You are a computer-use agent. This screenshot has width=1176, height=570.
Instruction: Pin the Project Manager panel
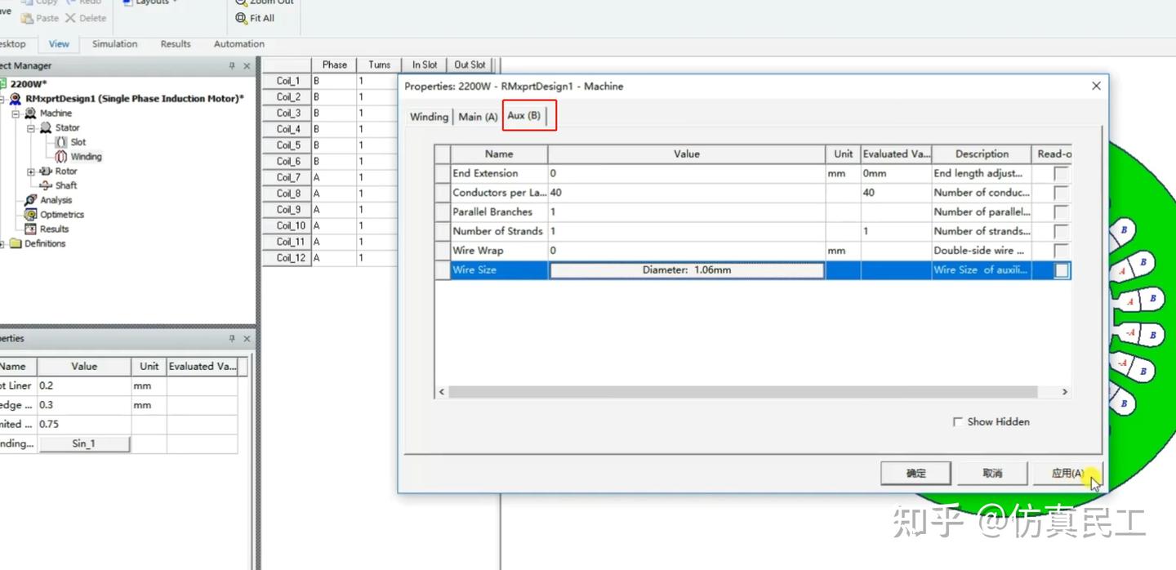(232, 65)
